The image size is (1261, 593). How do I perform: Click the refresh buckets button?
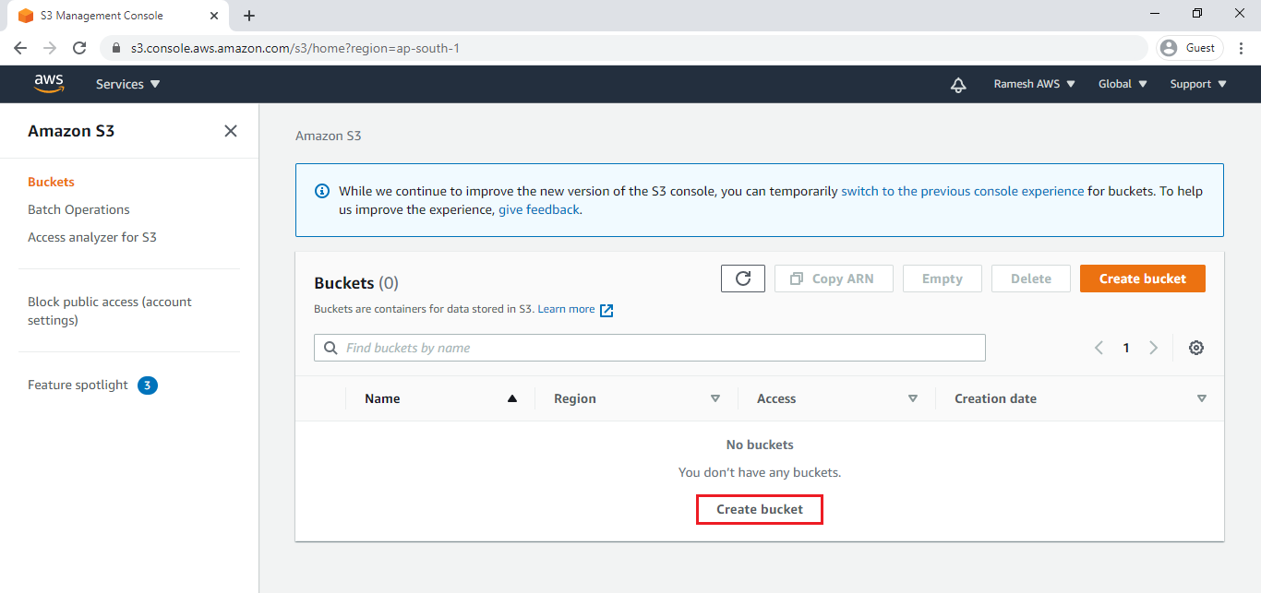(743, 279)
